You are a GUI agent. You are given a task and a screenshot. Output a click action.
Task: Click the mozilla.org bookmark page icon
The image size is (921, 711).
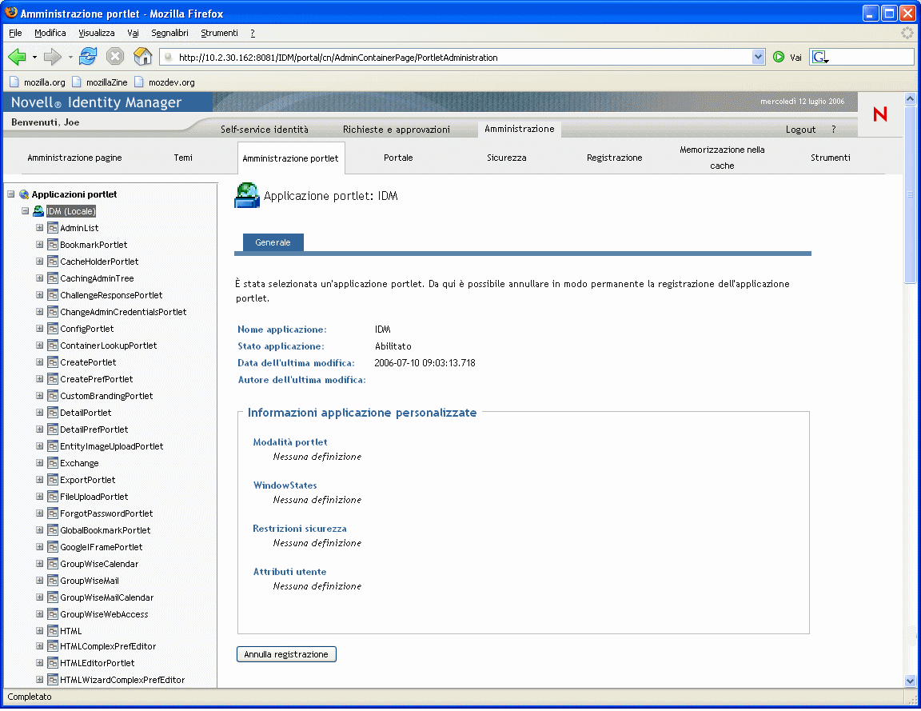(14, 82)
